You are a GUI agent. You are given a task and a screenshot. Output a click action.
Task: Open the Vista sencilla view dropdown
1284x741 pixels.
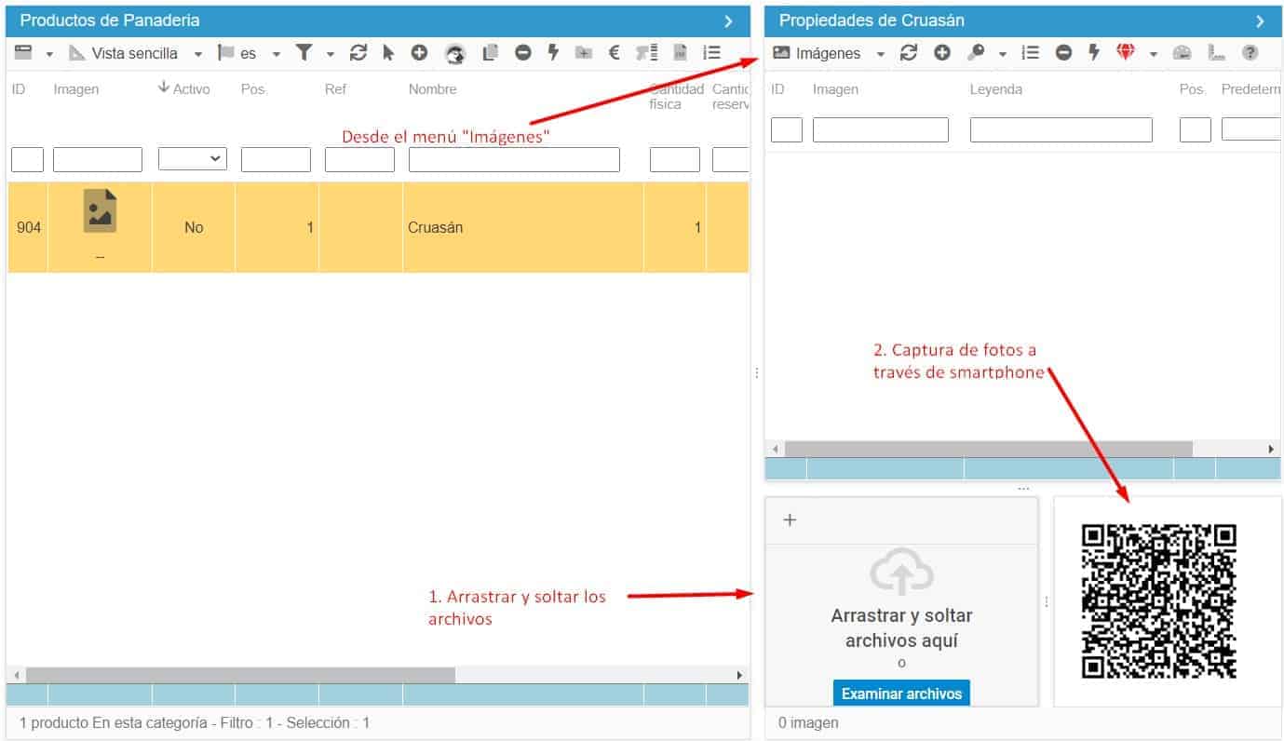(x=136, y=53)
